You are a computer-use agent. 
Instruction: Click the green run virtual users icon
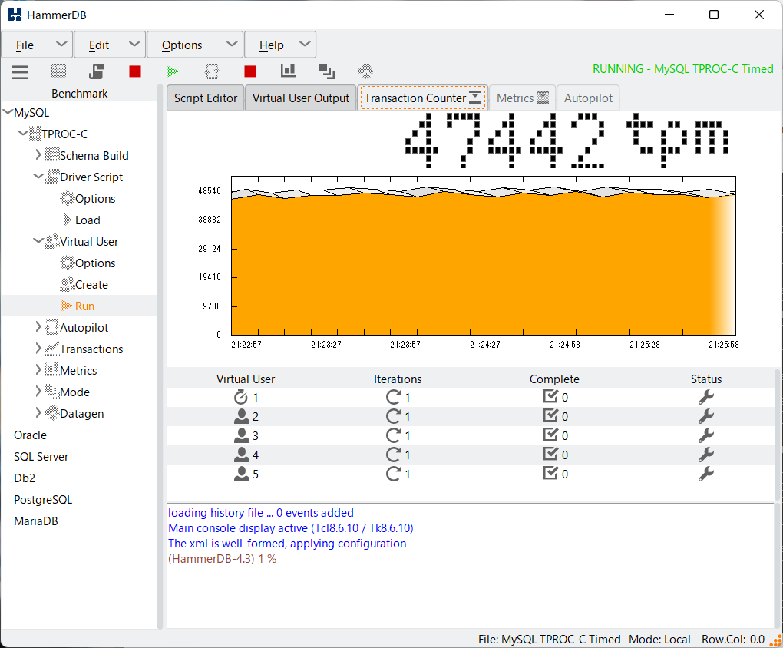(173, 71)
